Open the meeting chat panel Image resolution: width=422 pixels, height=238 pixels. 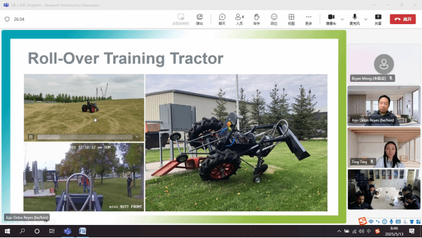point(222,20)
